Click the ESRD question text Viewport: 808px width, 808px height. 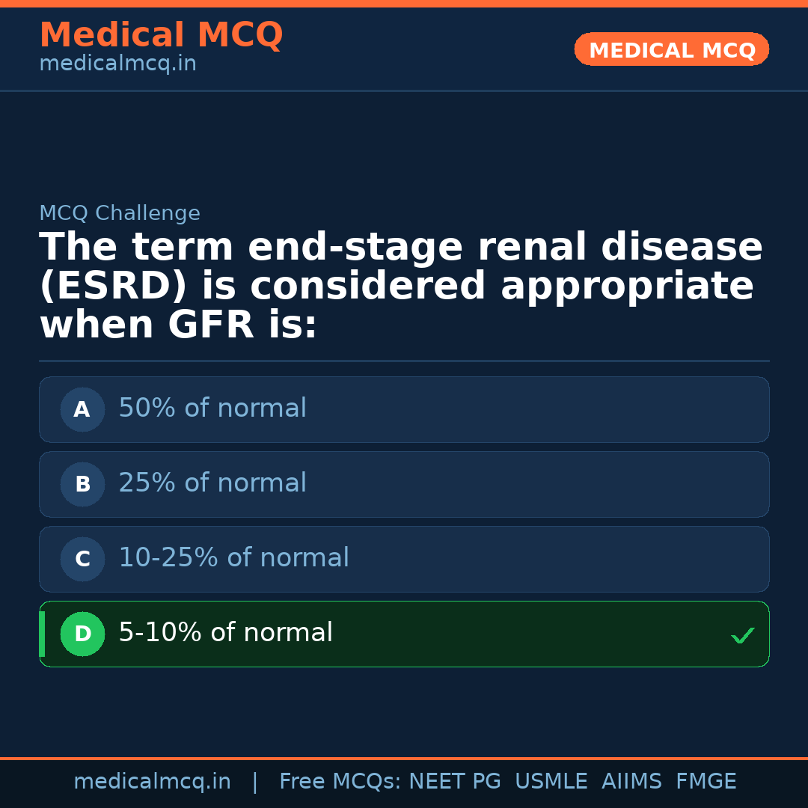pos(400,287)
